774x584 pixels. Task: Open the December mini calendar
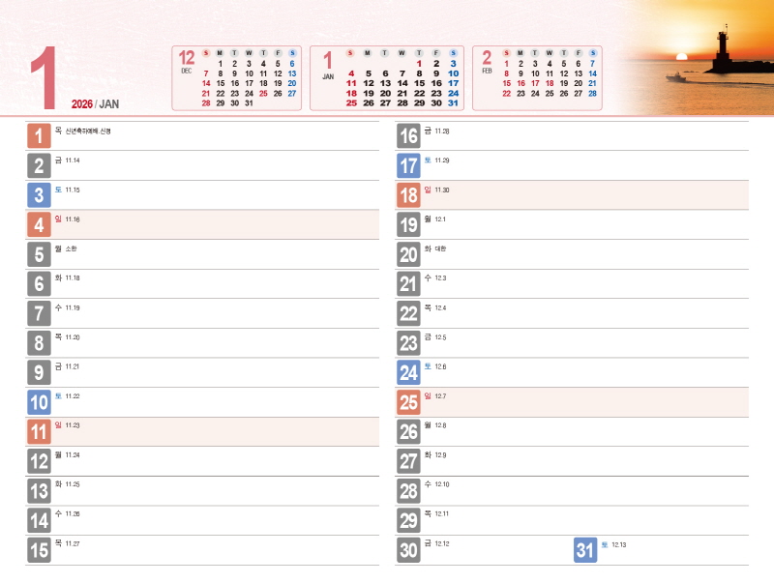[x=238, y=77]
